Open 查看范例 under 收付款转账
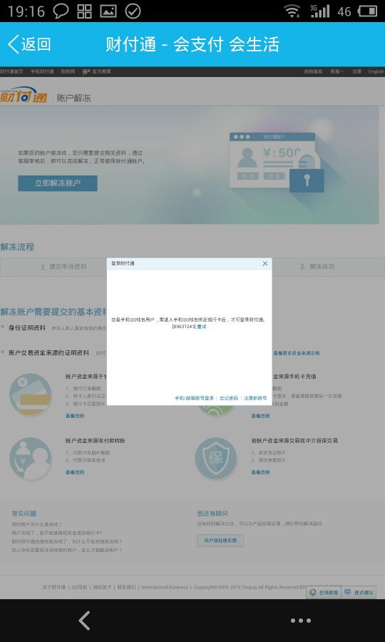This screenshot has height=642, width=385. click(75, 472)
